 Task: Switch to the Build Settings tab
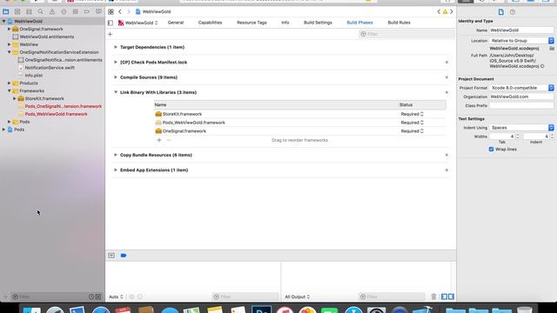pyautogui.click(x=318, y=23)
